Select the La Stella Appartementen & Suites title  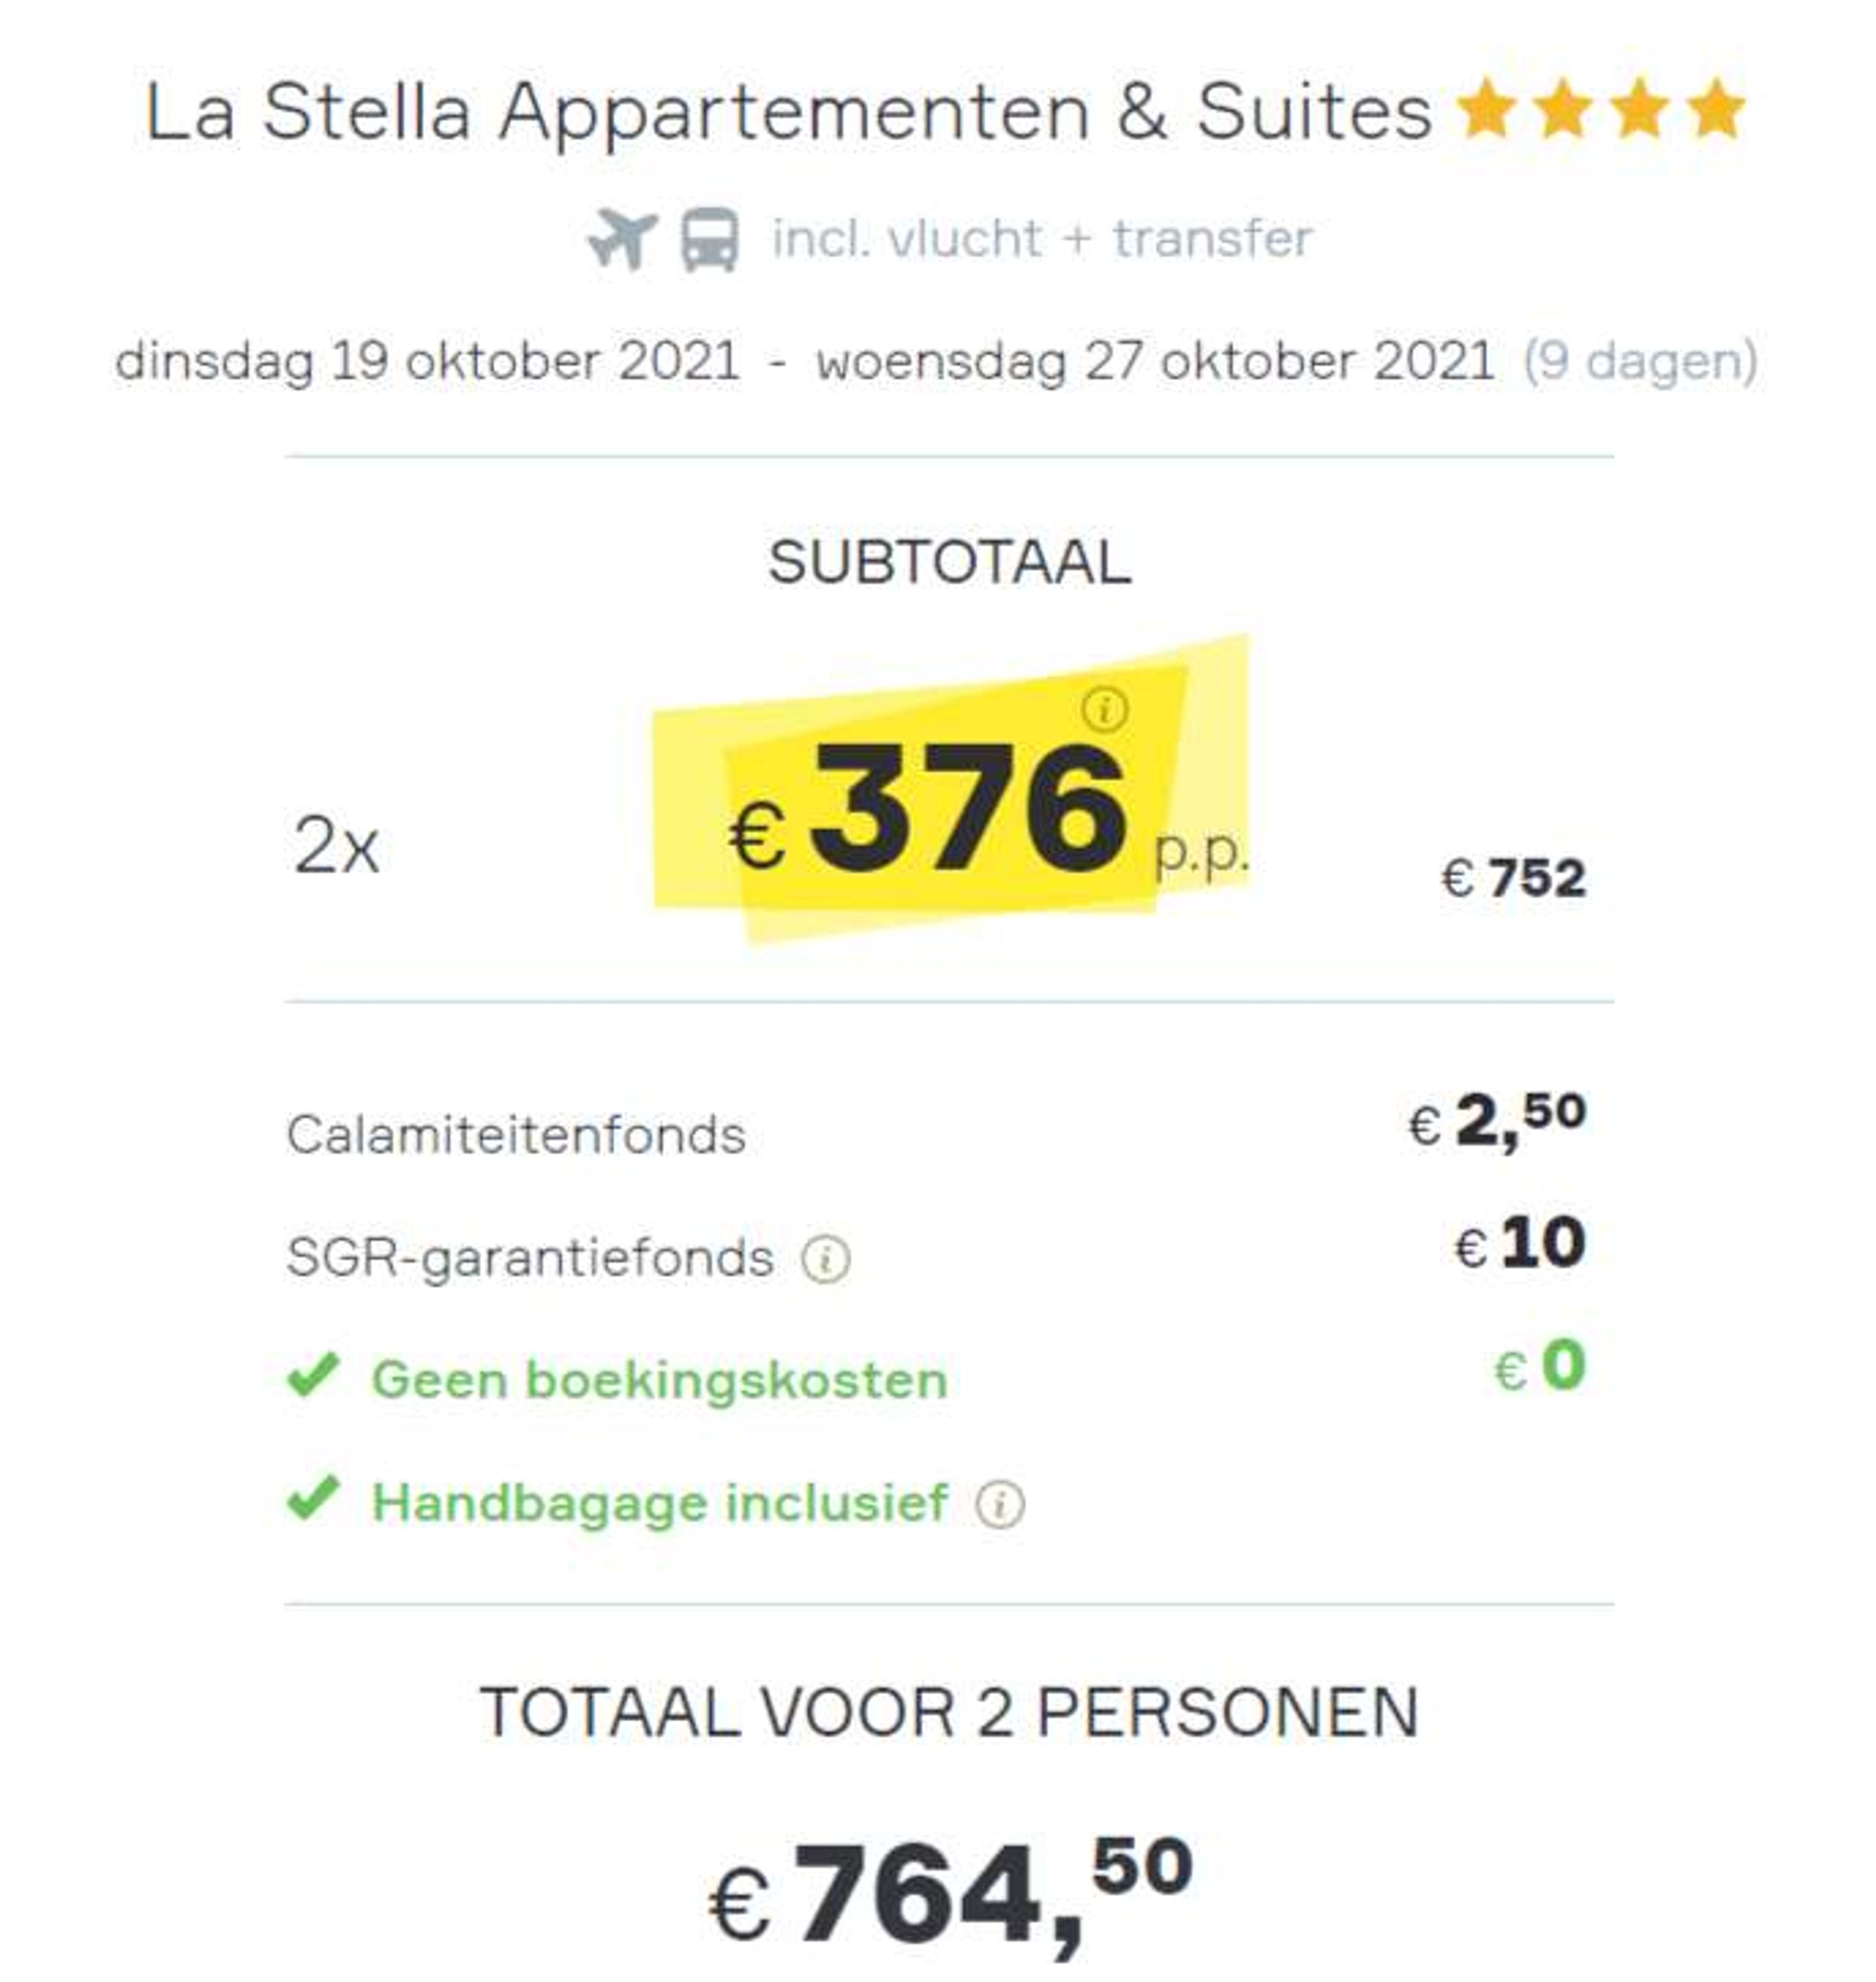789,112
